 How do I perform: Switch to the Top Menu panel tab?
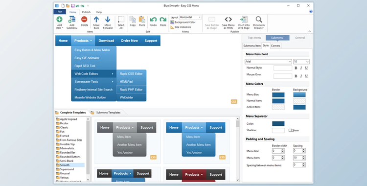tap(254, 38)
